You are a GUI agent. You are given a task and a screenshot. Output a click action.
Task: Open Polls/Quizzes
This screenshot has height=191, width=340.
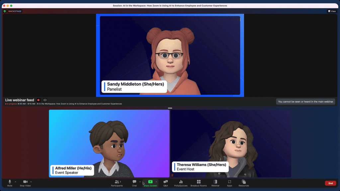(x=181, y=183)
